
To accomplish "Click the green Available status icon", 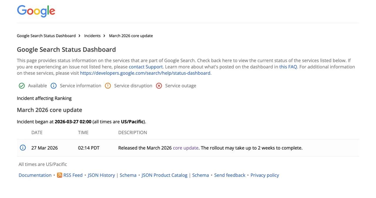I will click(x=22, y=86).
